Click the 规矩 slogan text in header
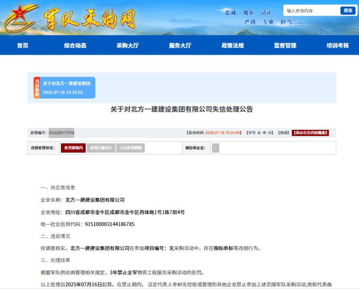Screen dimensions: 359x289 pyautogui.click(x=248, y=13)
